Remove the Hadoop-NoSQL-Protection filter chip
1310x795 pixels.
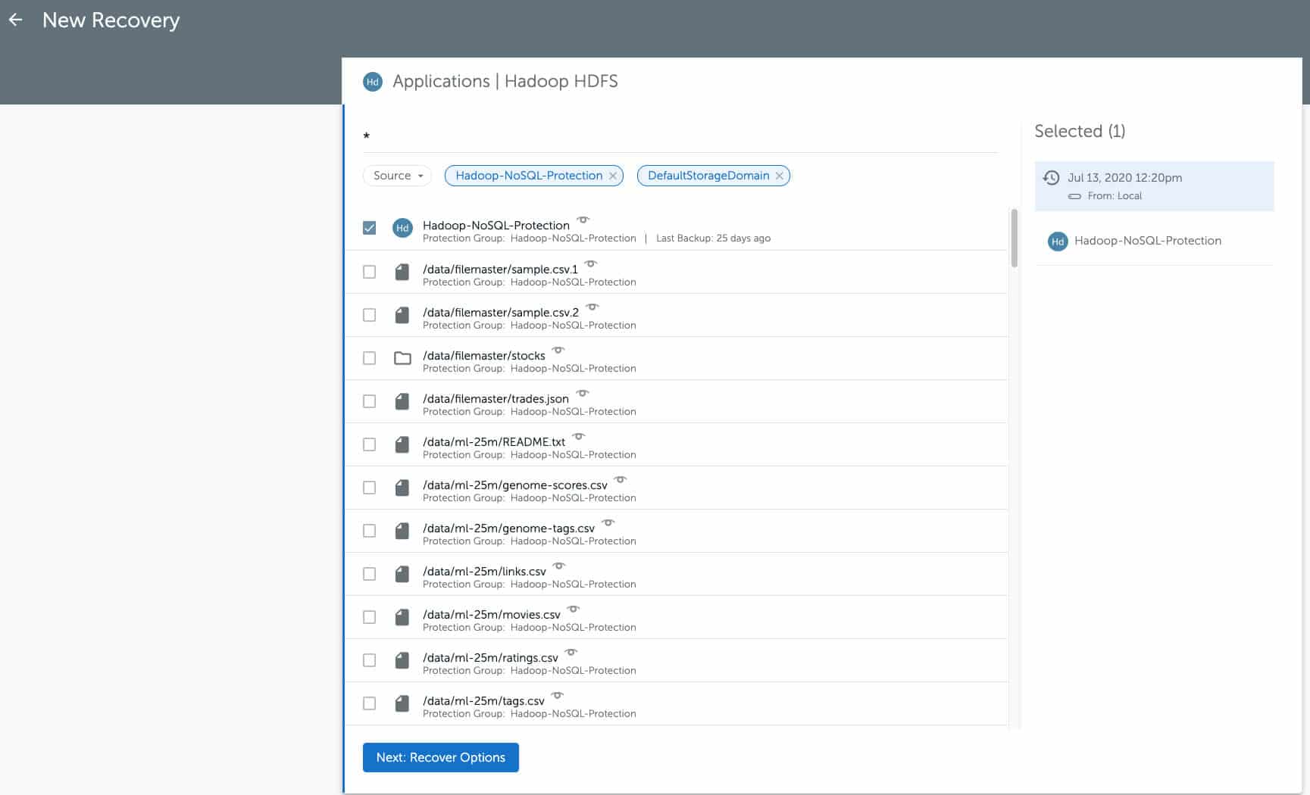[x=613, y=176]
